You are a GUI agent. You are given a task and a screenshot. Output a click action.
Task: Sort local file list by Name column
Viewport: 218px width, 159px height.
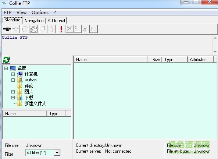(25, 114)
